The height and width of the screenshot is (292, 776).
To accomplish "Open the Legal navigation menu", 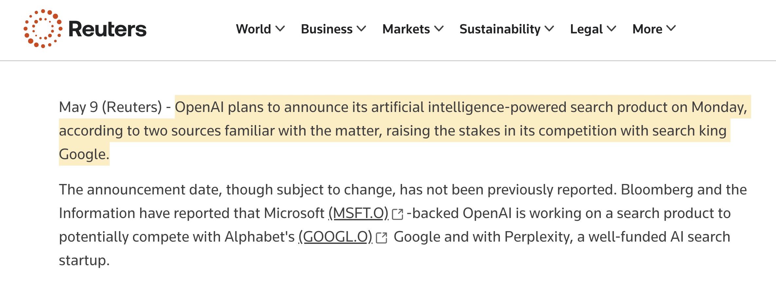I will pos(586,29).
